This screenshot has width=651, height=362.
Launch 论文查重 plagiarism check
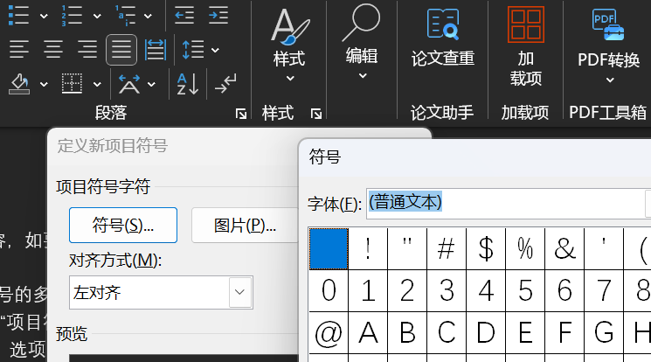point(442,38)
